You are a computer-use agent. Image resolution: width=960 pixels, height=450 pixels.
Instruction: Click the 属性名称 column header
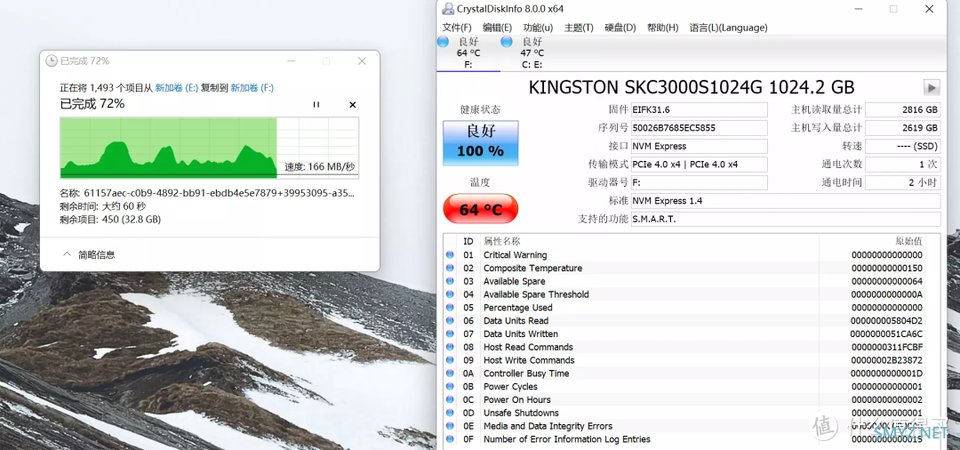(501, 241)
